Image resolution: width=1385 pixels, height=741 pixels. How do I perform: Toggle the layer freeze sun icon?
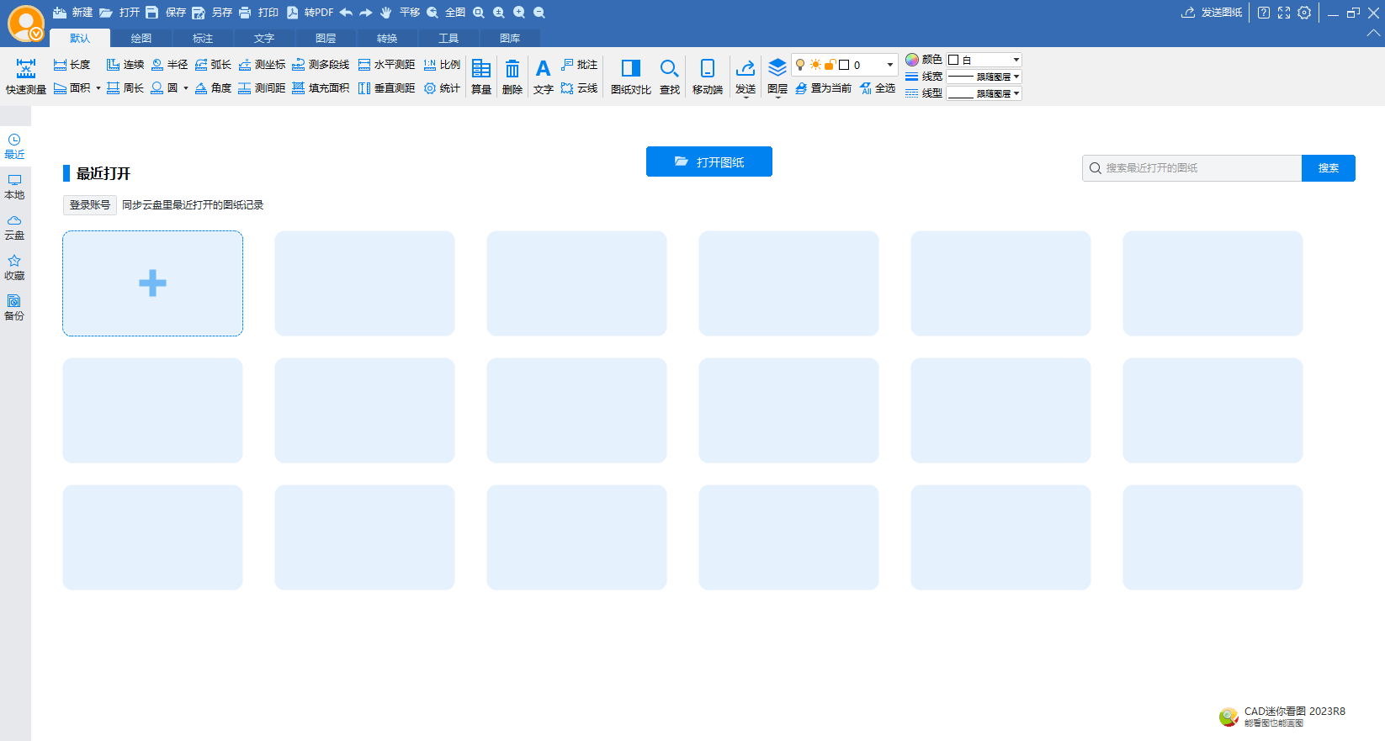pyautogui.click(x=815, y=65)
